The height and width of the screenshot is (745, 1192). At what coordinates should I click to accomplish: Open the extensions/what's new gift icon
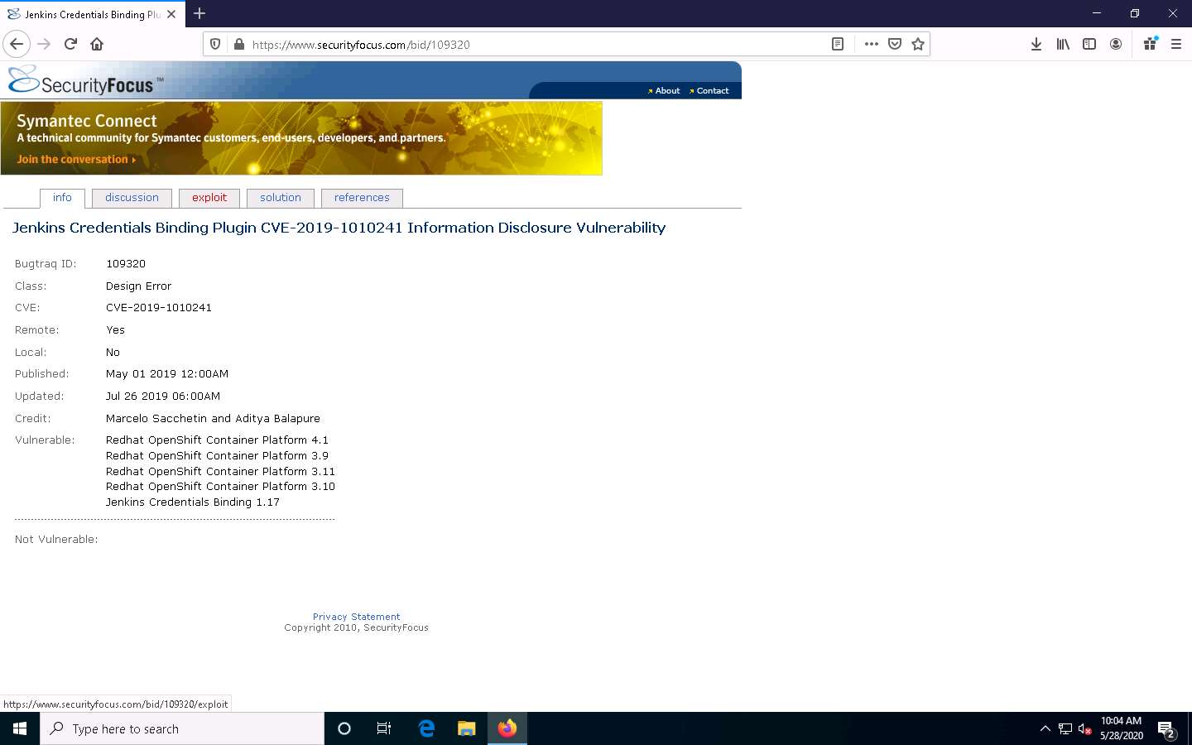click(x=1150, y=44)
